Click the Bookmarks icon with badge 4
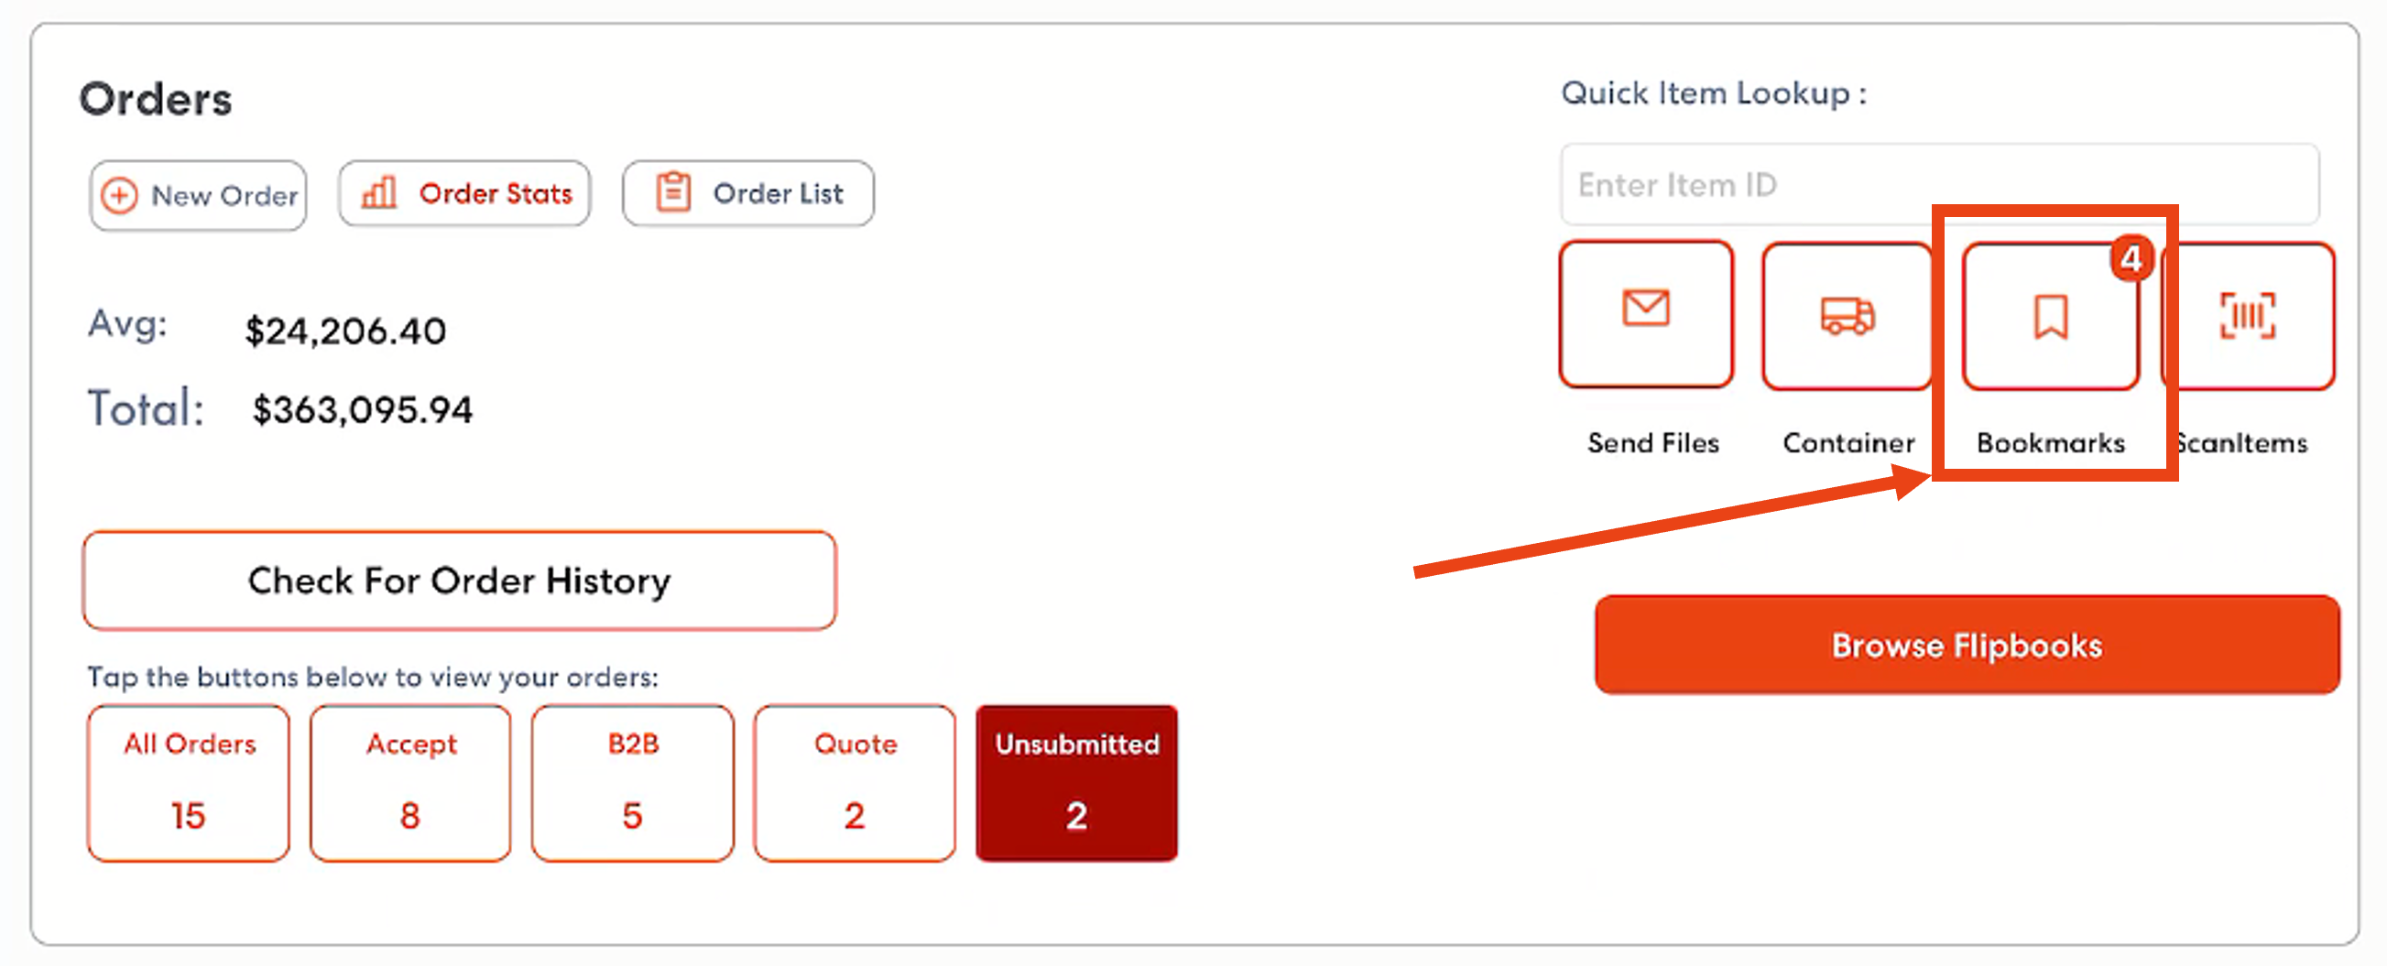This screenshot has width=2387, height=966. (x=2050, y=316)
